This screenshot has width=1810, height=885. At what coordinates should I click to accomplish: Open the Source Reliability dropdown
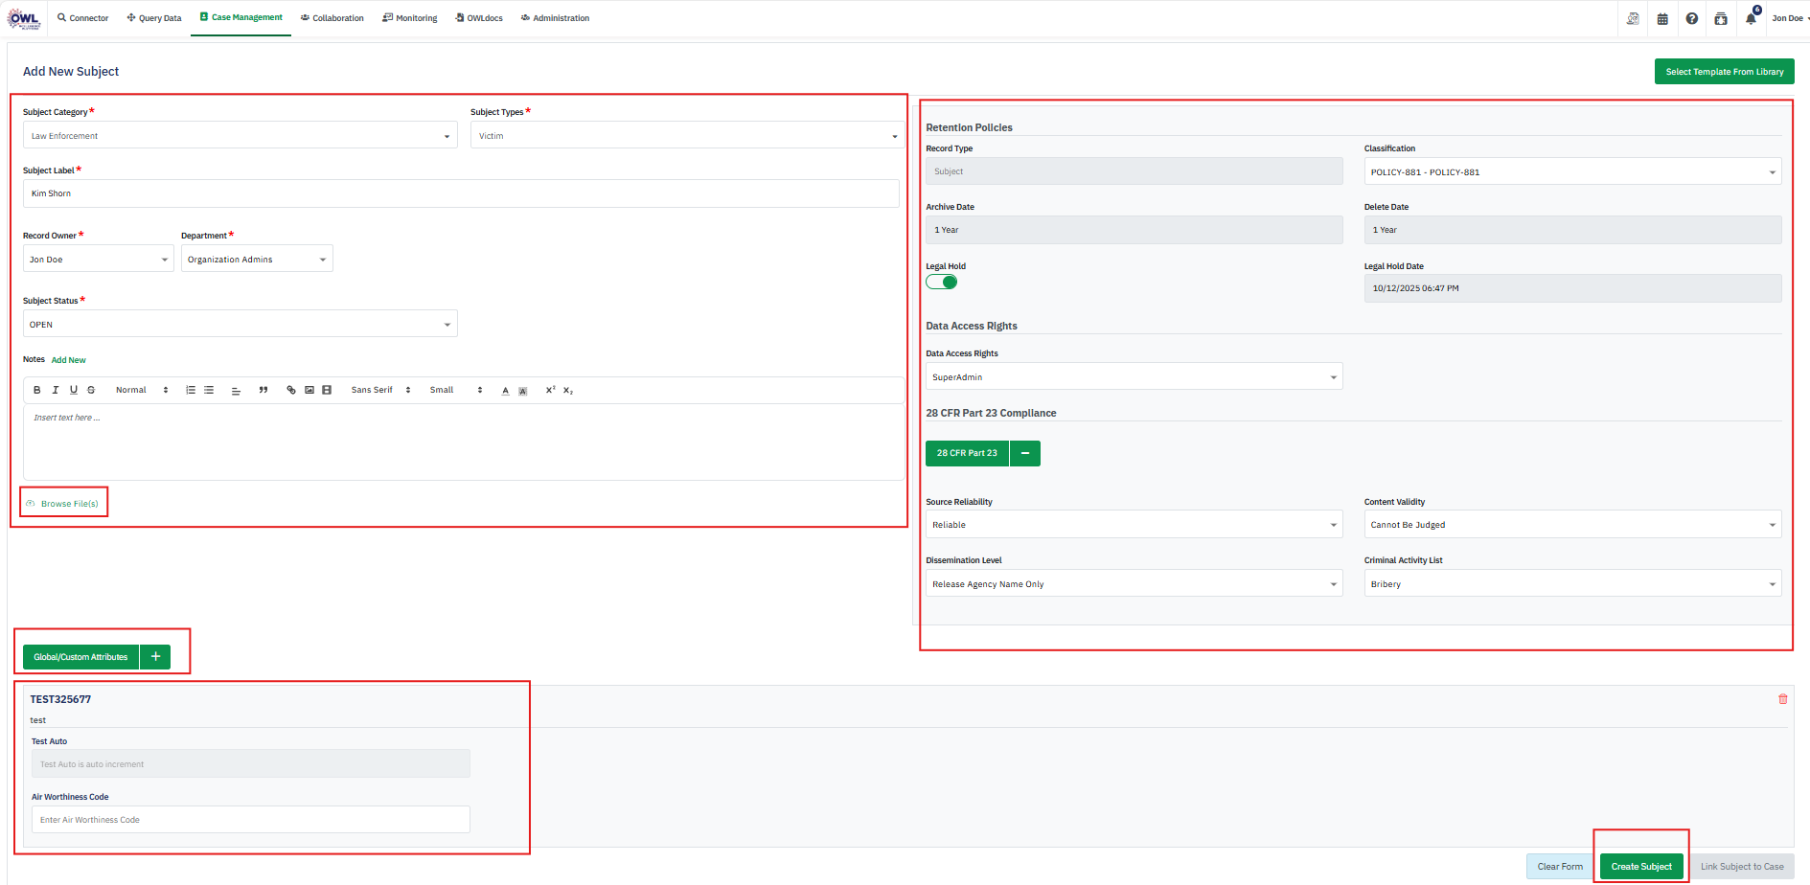click(x=1134, y=525)
